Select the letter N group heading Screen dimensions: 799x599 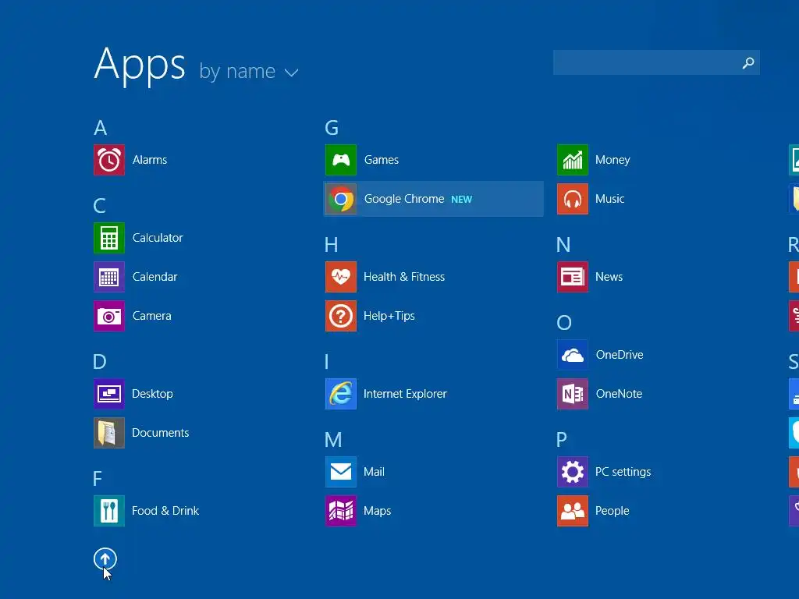click(x=563, y=245)
